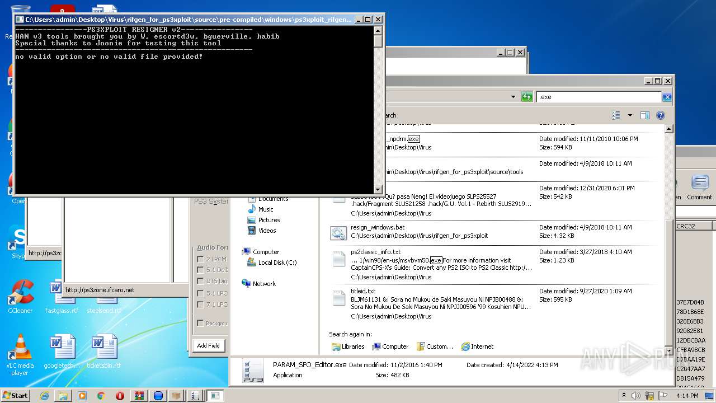The image size is (716, 403).
Task: Click the refresh button beside the Explorer address bar
Action: pos(527,97)
